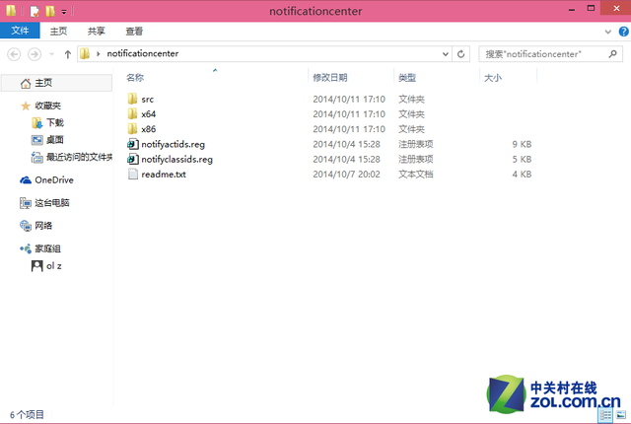Screen dimensions: 631x424
Task: Click the address bar folder icon
Action: click(x=85, y=53)
